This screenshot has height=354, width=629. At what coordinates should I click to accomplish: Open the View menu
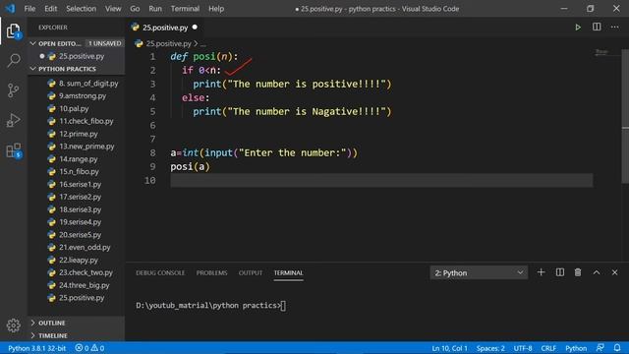[x=113, y=9]
